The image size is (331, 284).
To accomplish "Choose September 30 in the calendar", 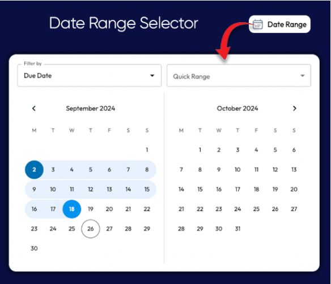I will click(34, 248).
